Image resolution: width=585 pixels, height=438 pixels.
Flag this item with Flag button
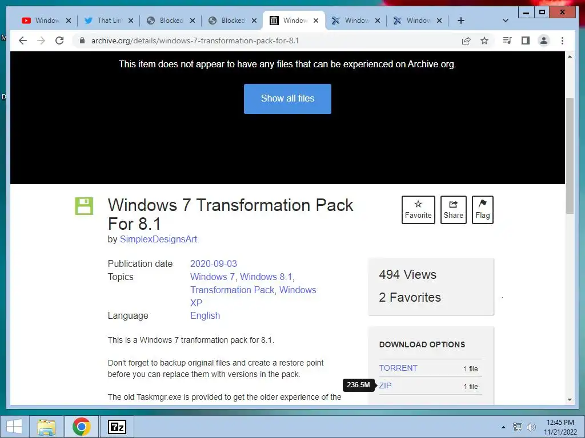pos(482,210)
